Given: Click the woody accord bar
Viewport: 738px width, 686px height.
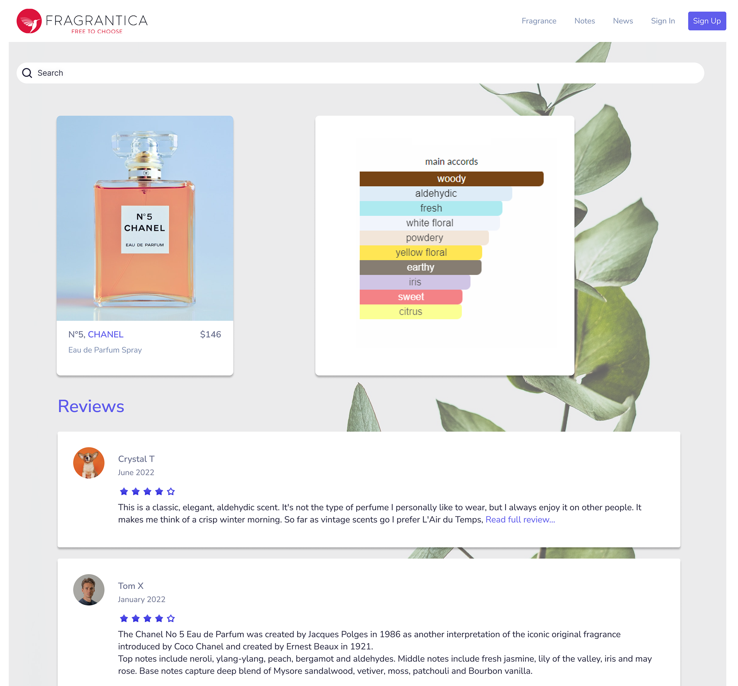Looking at the screenshot, I should pyautogui.click(x=451, y=179).
